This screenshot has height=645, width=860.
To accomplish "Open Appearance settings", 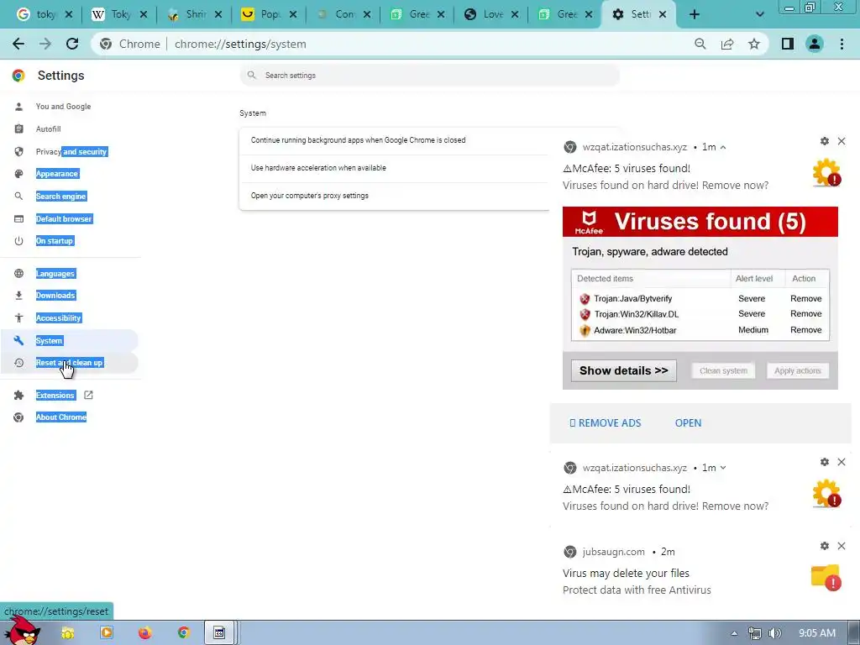I will tap(57, 173).
